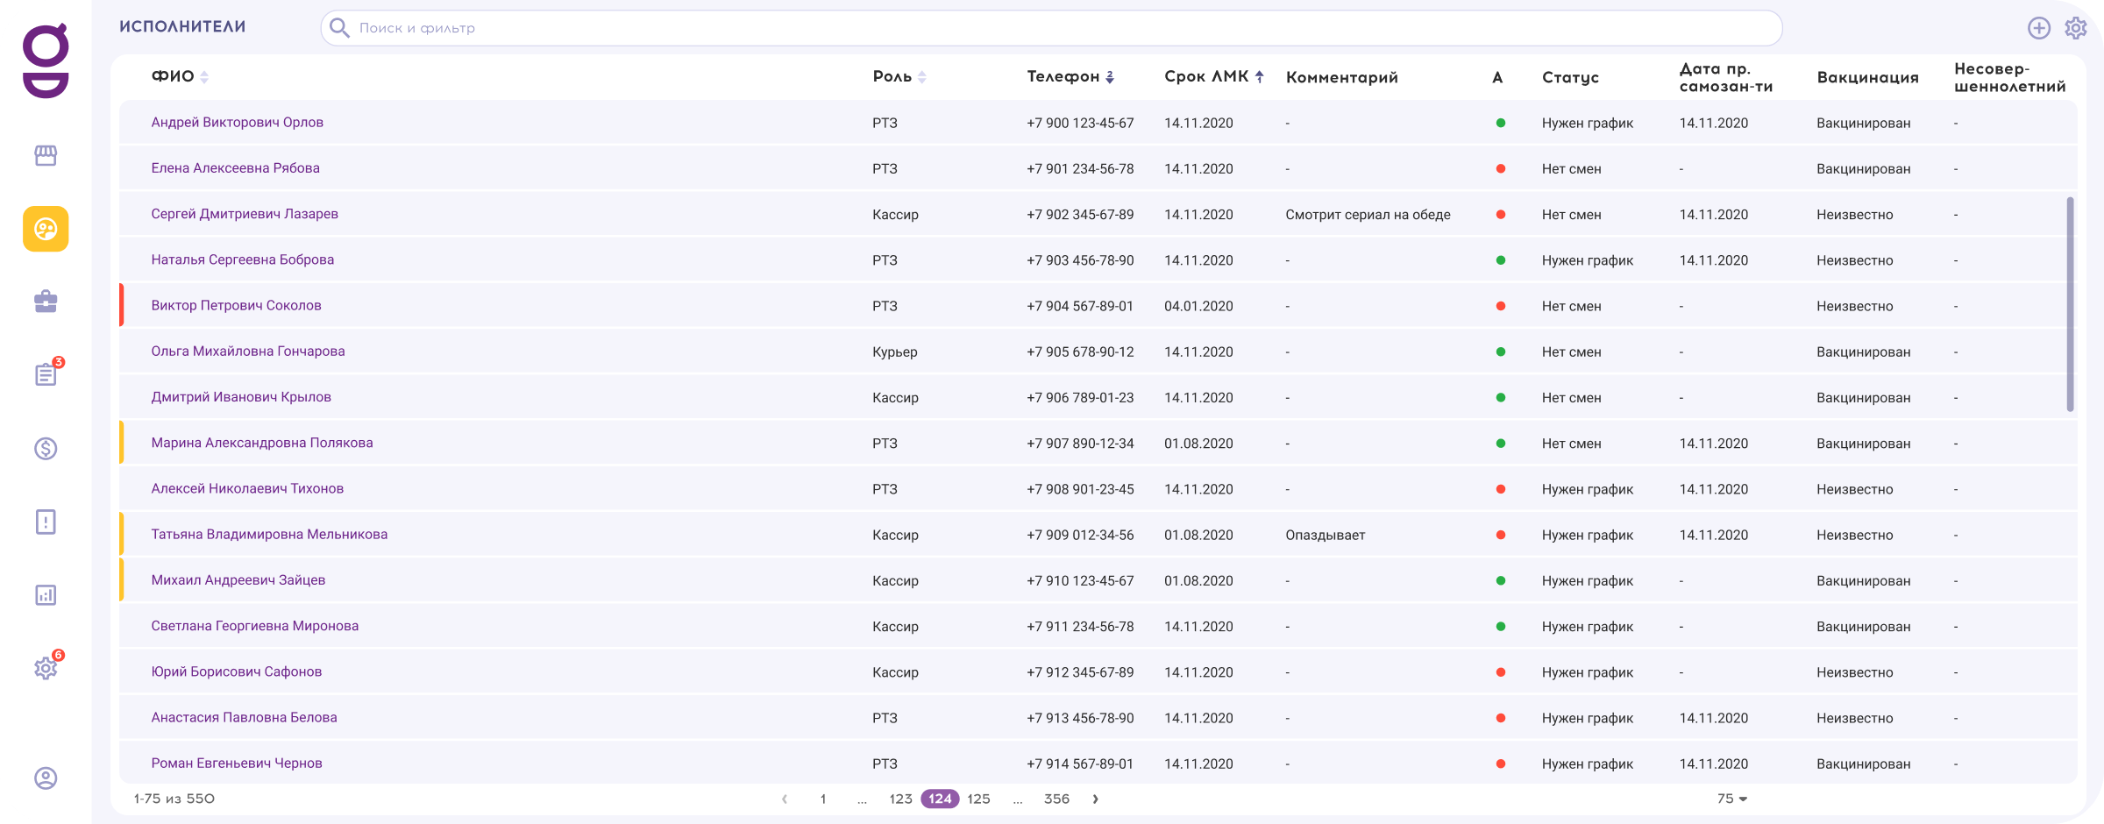Open the briefcase section in sidebar
This screenshot has width=2104, height=824.
click(46, 302)
